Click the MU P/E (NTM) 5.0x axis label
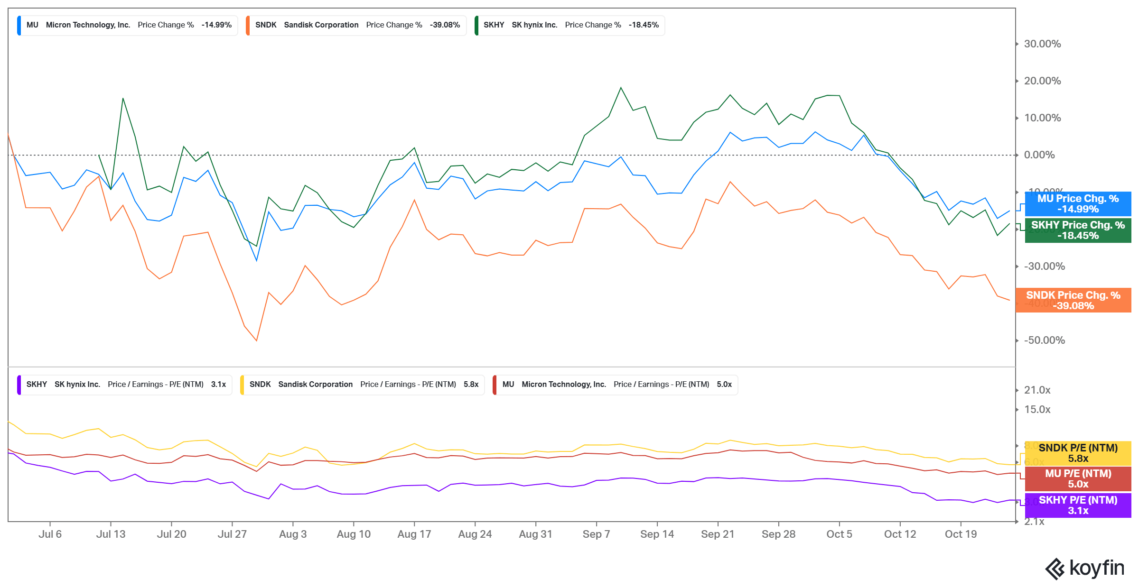 pos(1078,479)
